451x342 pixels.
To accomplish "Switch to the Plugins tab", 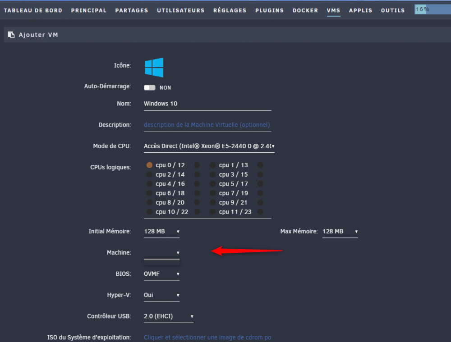I will pos(270,10).
